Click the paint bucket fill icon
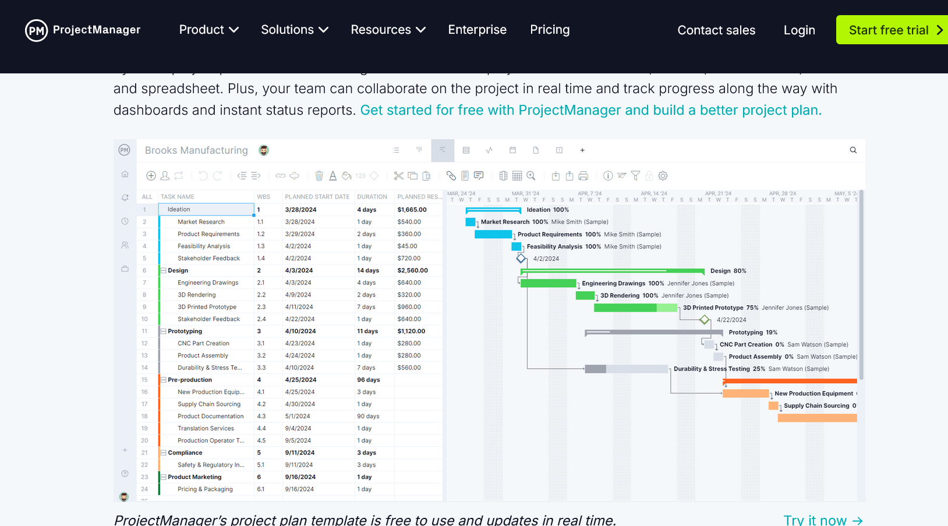Screen dimensions: 948x526 346,176
